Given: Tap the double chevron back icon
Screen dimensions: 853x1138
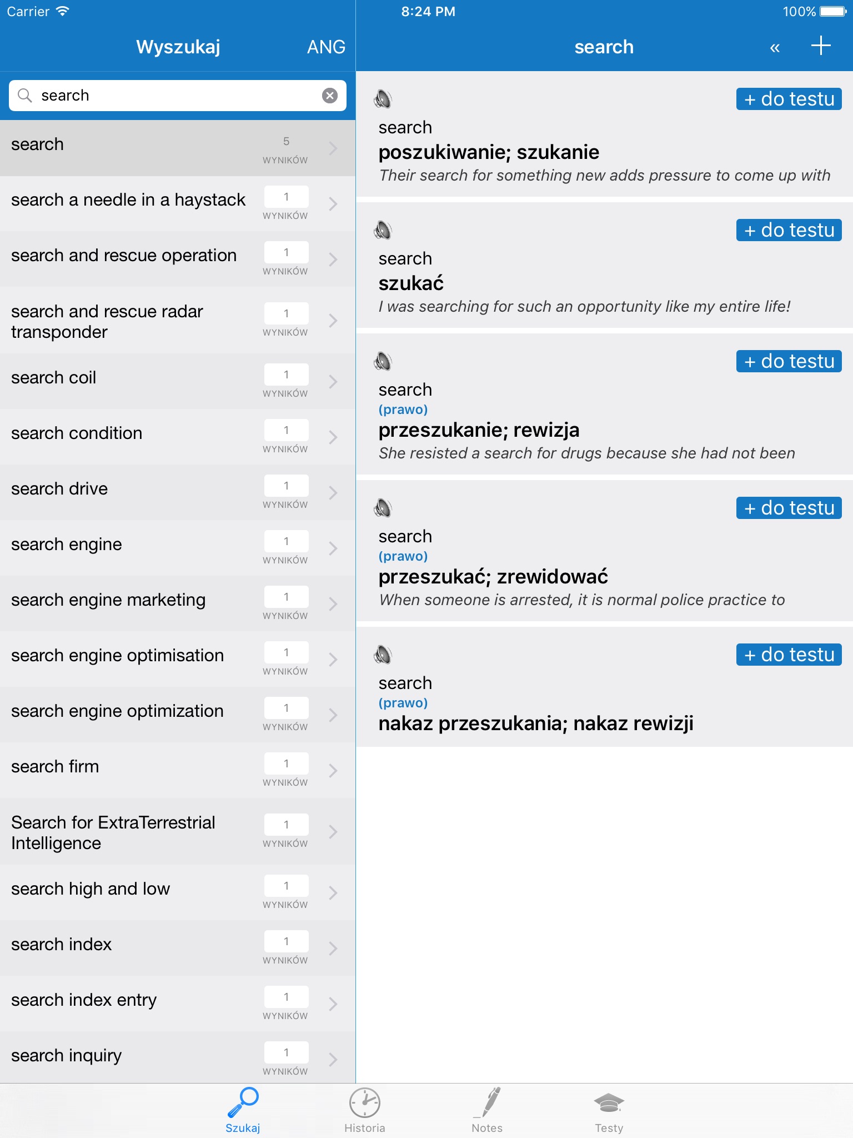Looking at the screenshot, I should pyautogui.click(x=775, y=48).
